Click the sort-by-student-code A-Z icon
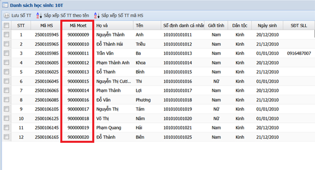 pos(96,15)
